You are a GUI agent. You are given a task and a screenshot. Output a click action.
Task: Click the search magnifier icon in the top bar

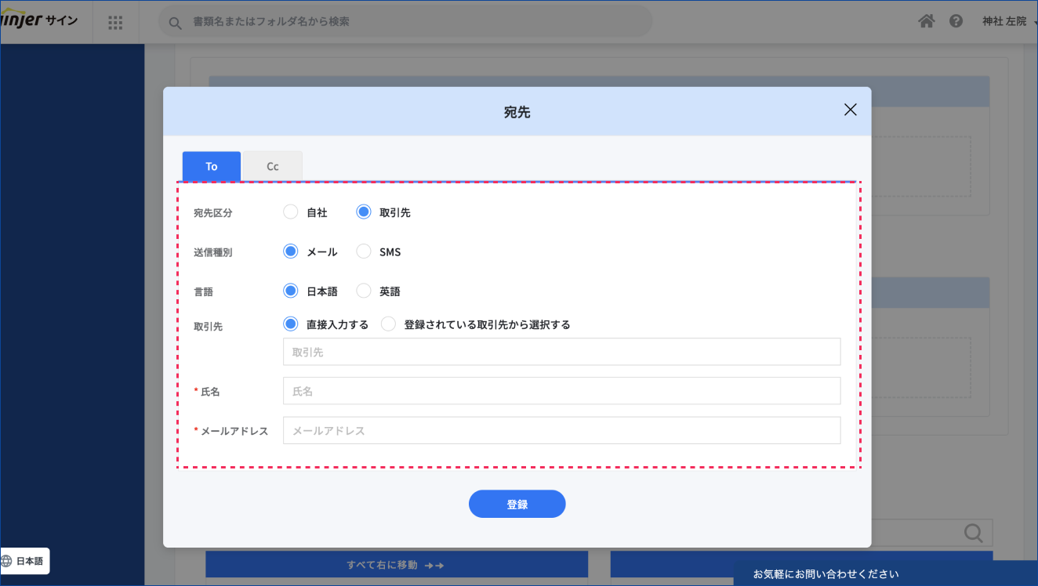(x=176, y=22)
